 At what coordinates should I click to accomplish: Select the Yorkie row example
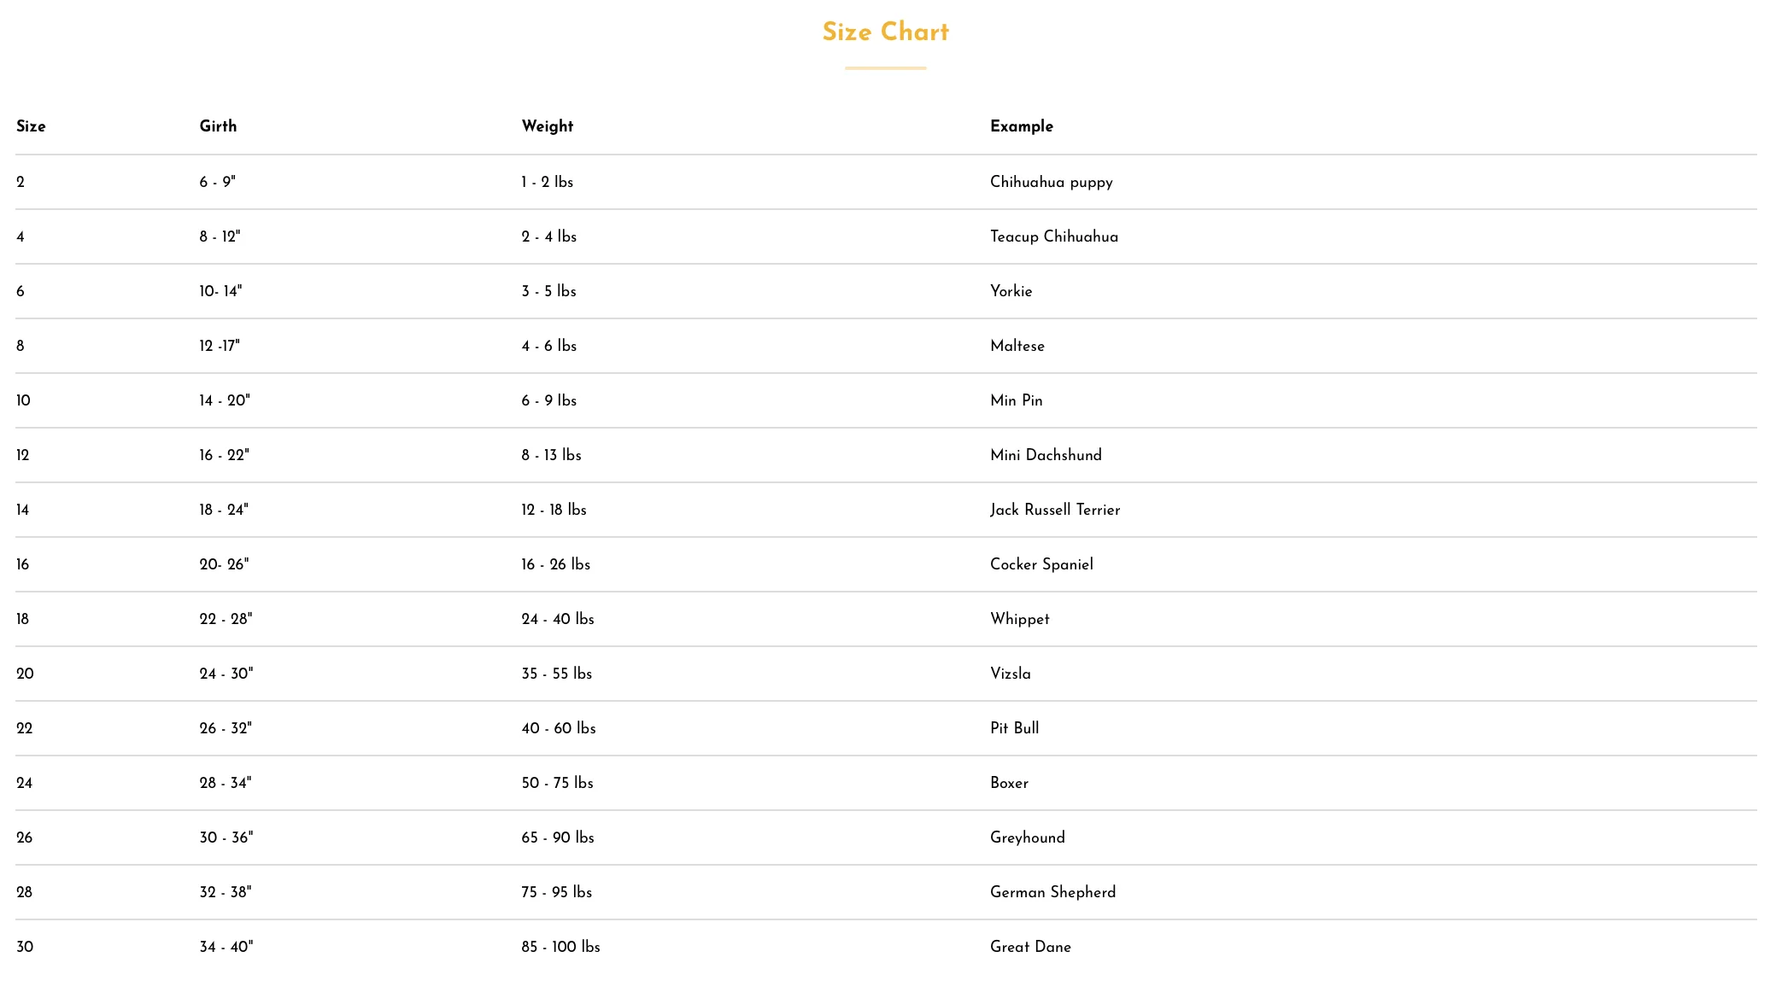(1011, 291)
